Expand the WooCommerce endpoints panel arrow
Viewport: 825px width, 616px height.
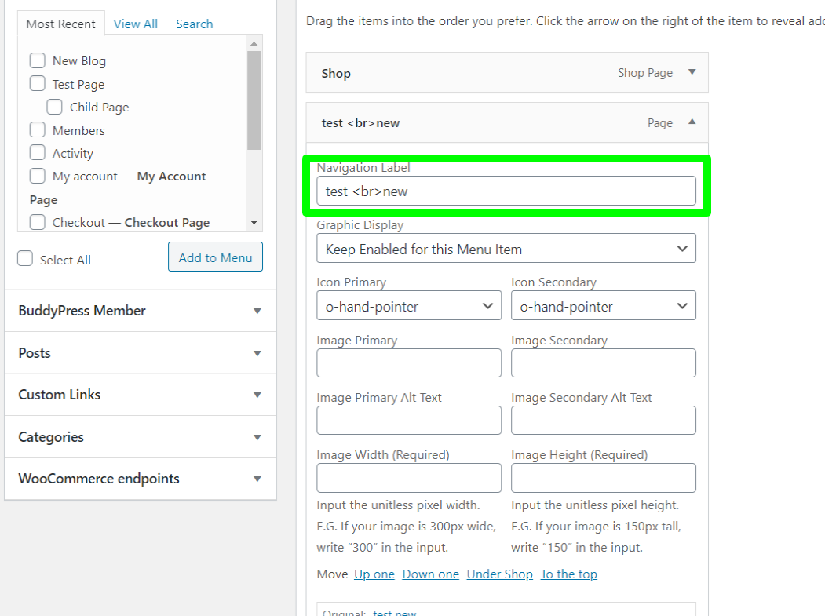pos(257,479)
